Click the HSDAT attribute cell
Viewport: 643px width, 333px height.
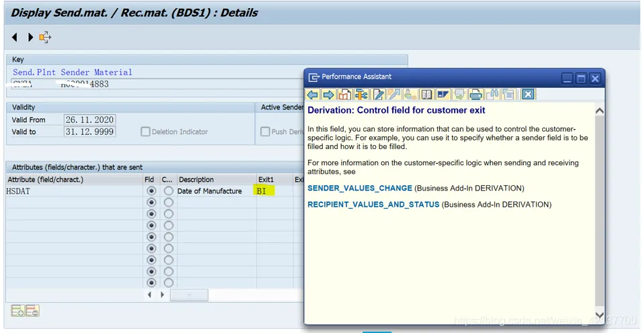point(74,191)
